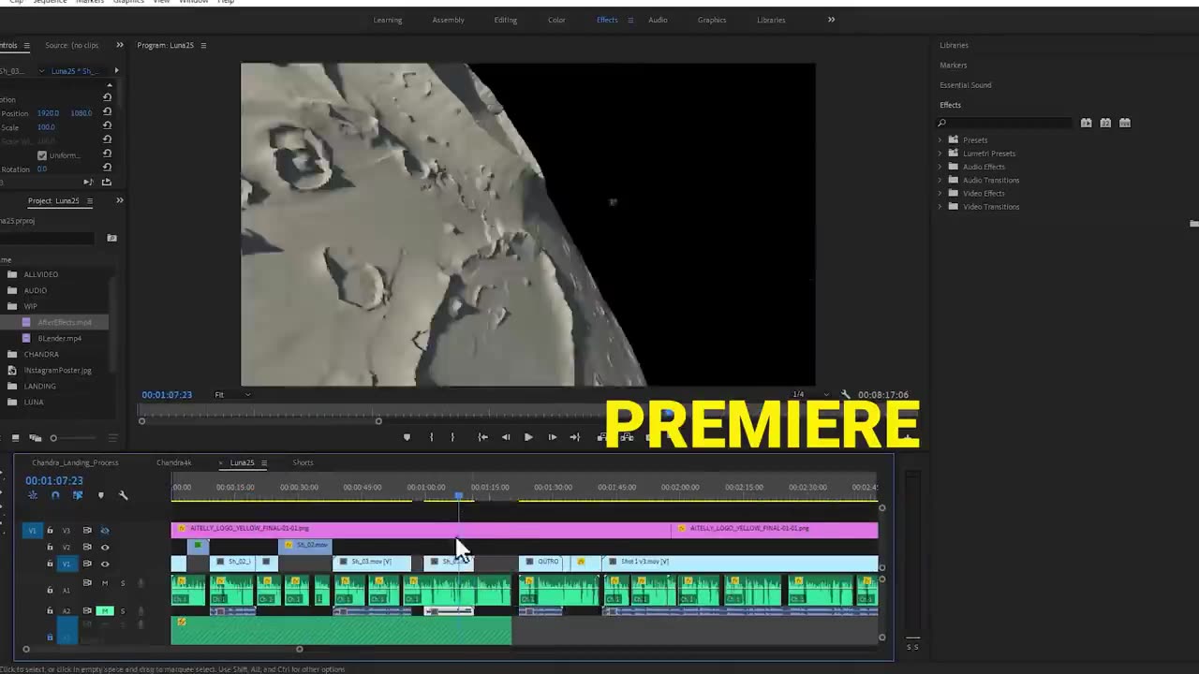Reset Rotation parameter in Effect Controls
Image resolution: width=1199 pixels, height=674 pixels.
(107, 169)
